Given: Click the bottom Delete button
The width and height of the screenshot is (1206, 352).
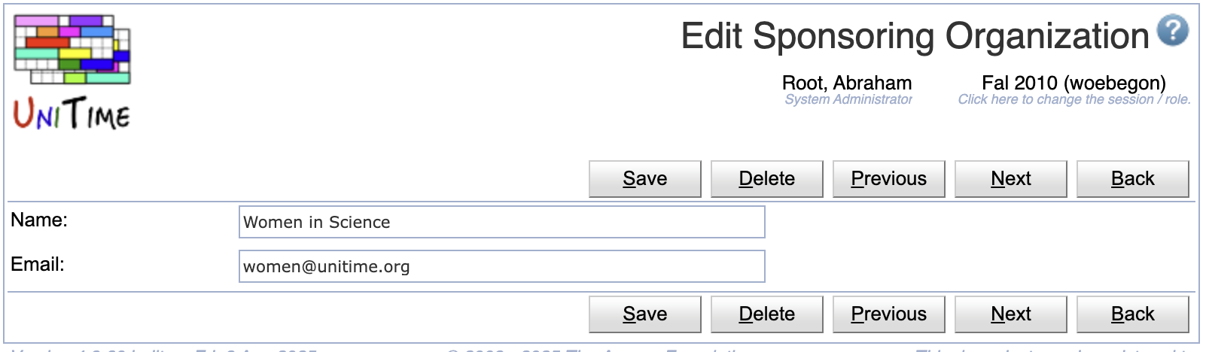Looking at the screenshot, I should click(767, 314).
